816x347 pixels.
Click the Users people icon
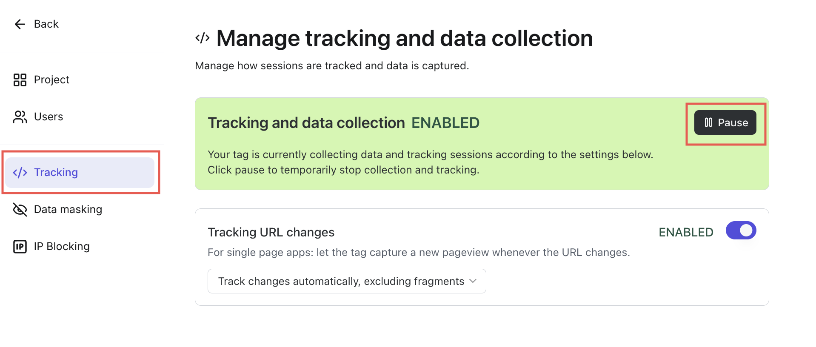pos(20,117)
